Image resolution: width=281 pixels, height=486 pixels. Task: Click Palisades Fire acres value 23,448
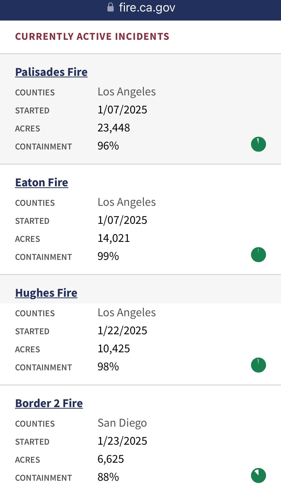(x=114, y=128)
